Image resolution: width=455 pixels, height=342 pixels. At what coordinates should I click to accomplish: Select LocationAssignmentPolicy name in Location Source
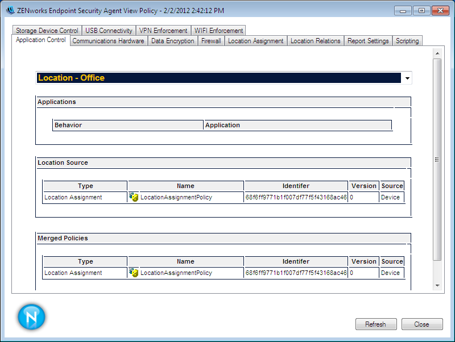pos(176,197)
